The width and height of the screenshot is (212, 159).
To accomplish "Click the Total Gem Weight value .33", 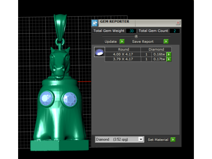I will (131, 31).
